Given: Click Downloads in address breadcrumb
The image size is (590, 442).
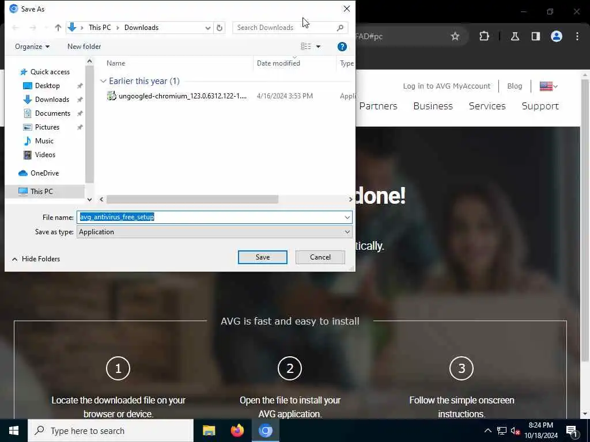Looking at the screenshot, I should coord(142,28).
